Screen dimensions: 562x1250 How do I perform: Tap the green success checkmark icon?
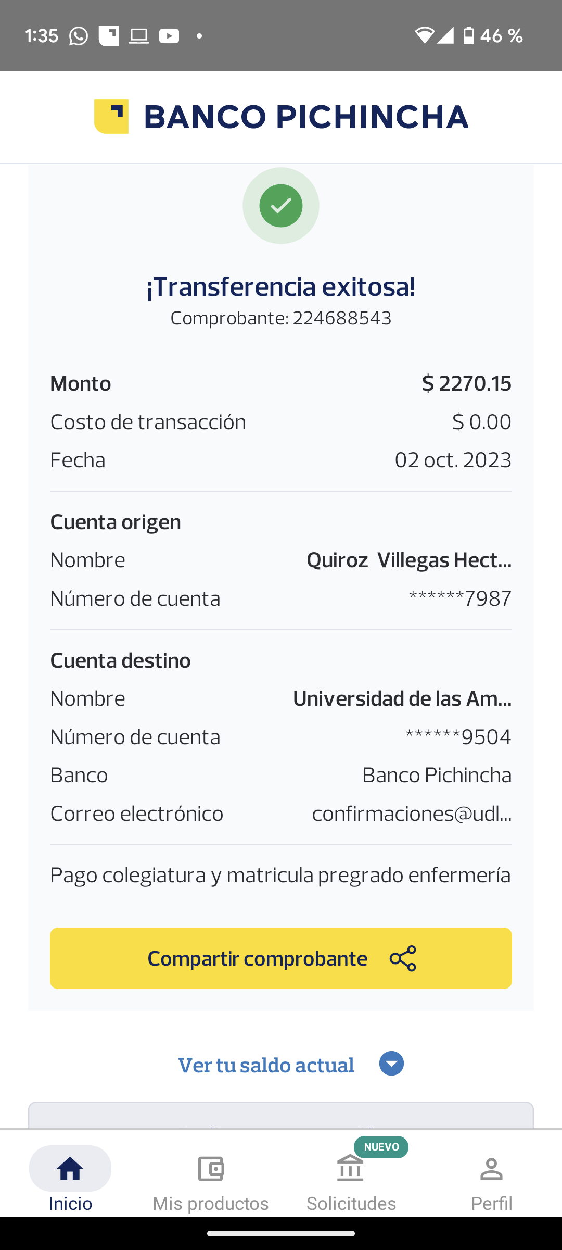coord(281,206)
